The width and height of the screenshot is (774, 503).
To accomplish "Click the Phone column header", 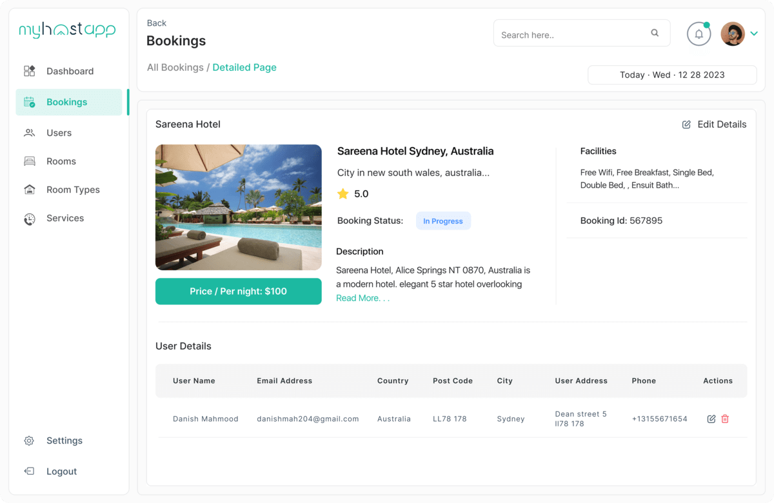I will pyautogui.click(x=644, y=381).
